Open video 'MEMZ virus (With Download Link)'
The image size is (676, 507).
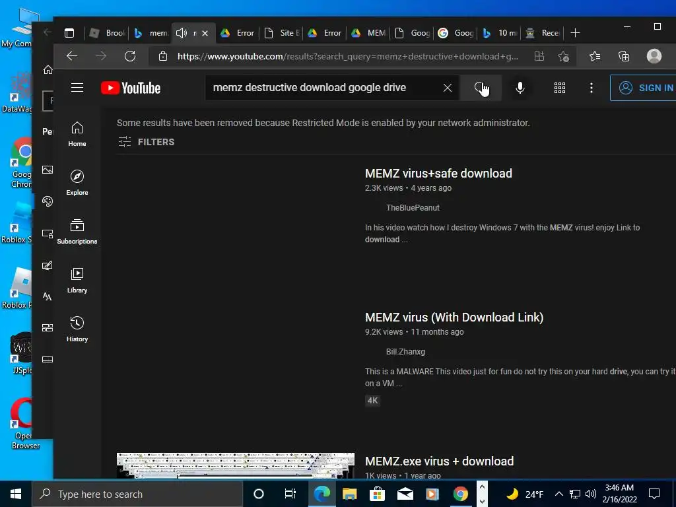[454, 318]
